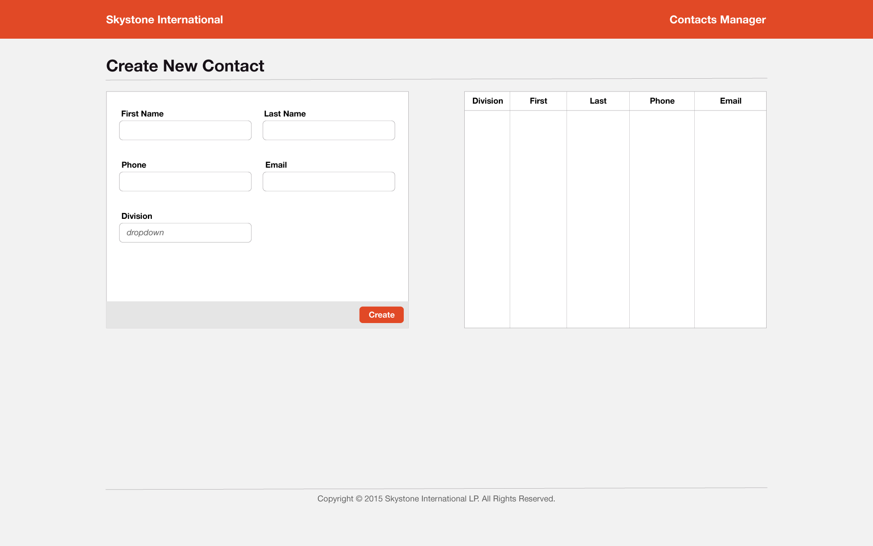Select the First column header
Screen dimensions: 873x546
[x=538, y=101]
